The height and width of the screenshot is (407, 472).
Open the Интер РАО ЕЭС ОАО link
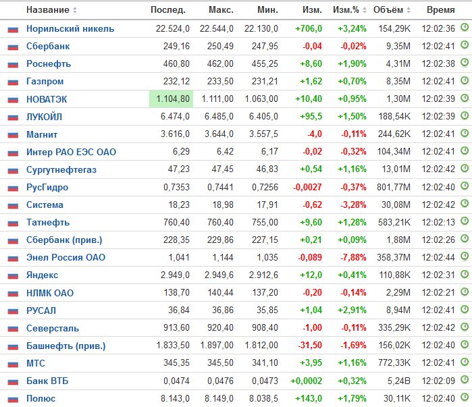pyautogui.click(x=71, y=152)
